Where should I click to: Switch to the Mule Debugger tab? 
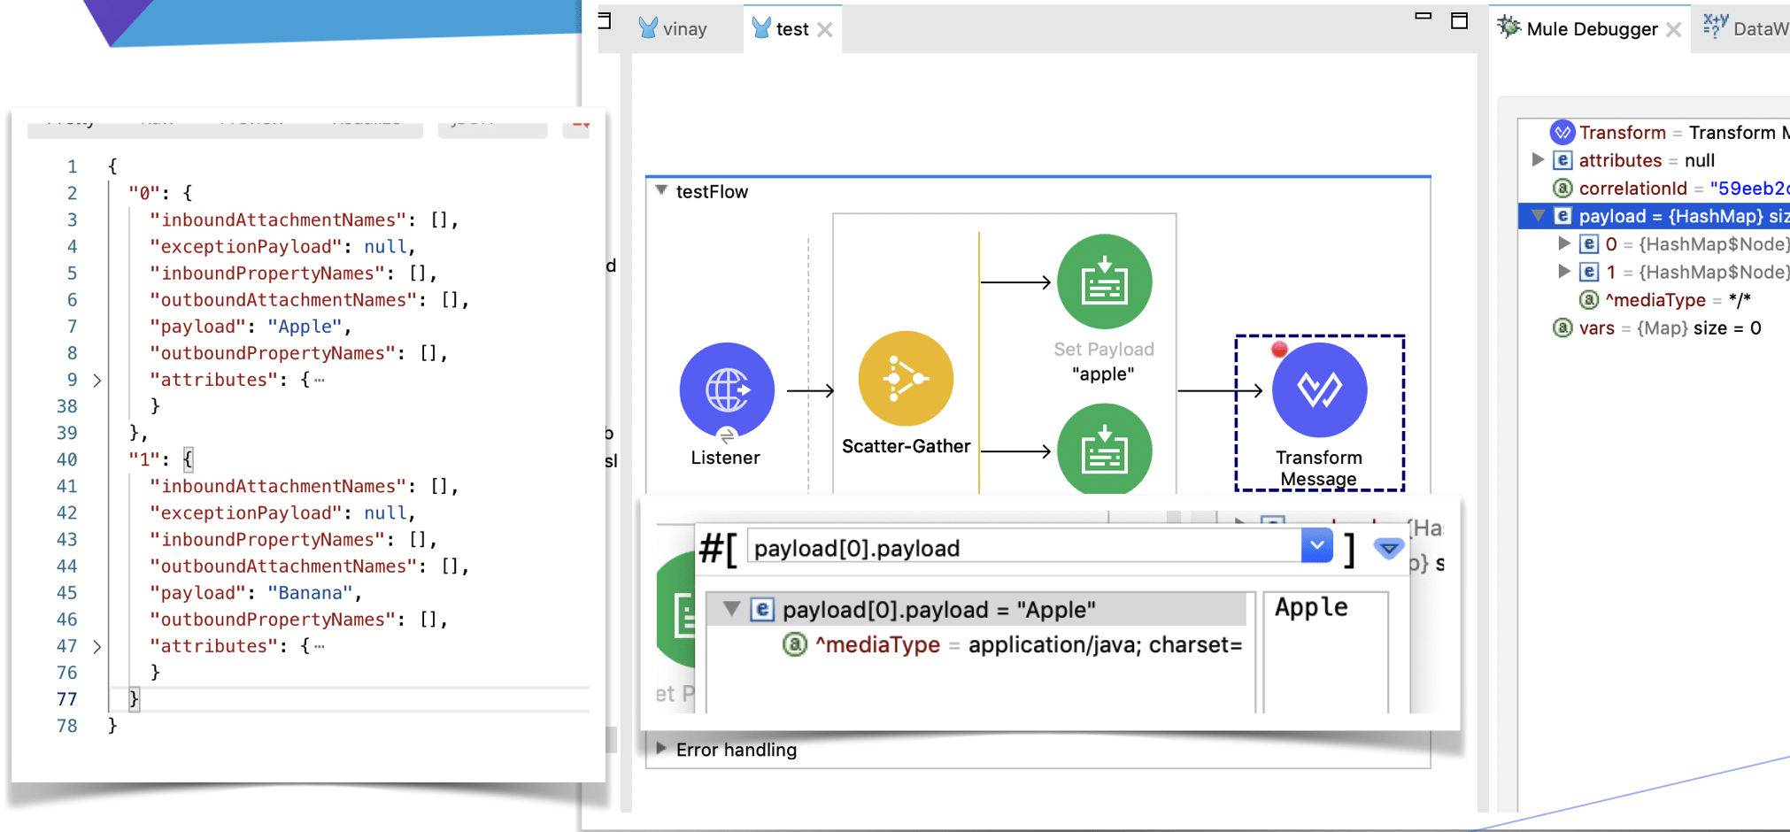point(1591,29)
